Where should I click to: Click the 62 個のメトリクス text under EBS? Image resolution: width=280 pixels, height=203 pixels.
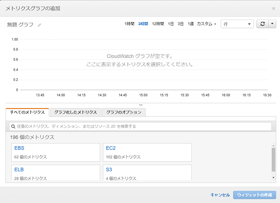click(30, 157)
